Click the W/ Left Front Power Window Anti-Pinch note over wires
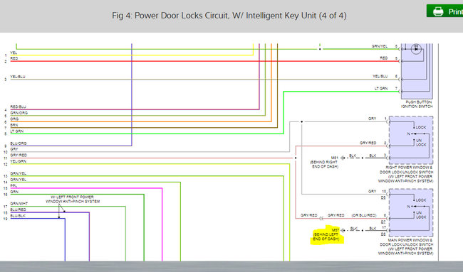Screen dimensions: 463x272 tap(73, 200)
